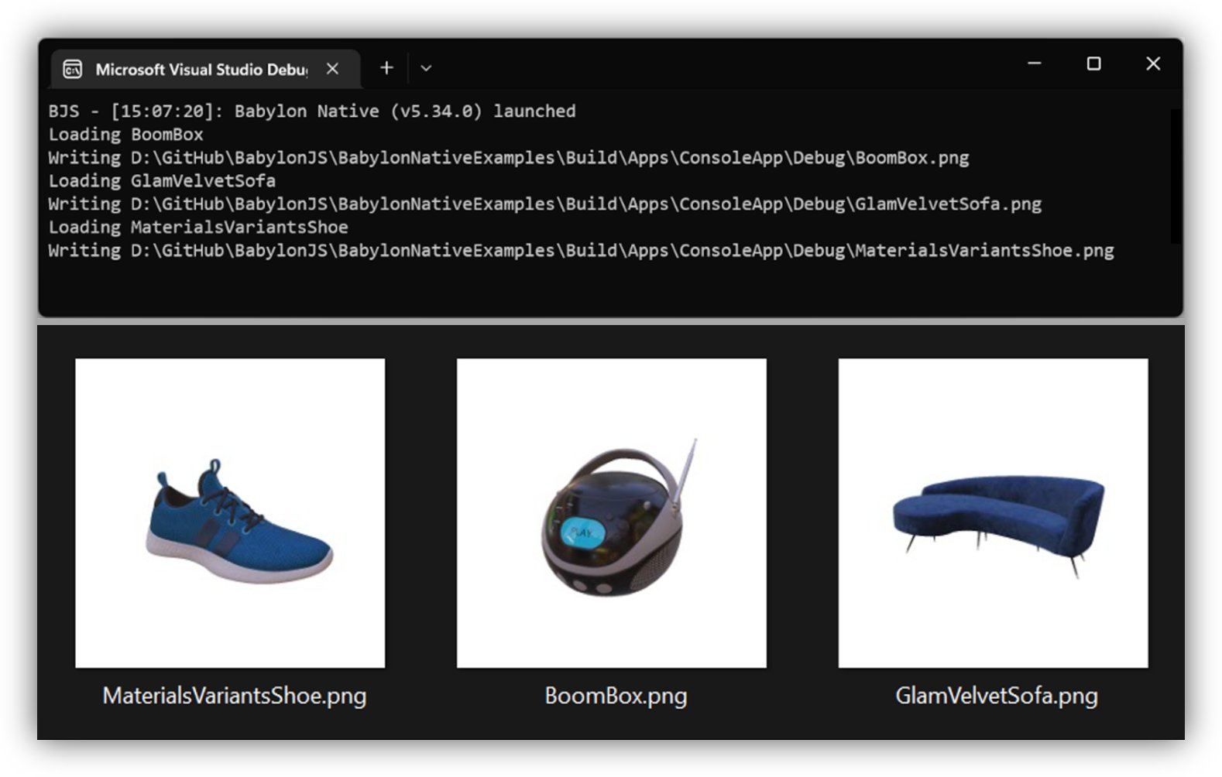Select the MaterialsVariantsShoe thumbnail image
The image size is (1222, 777).
click(230, 512)
